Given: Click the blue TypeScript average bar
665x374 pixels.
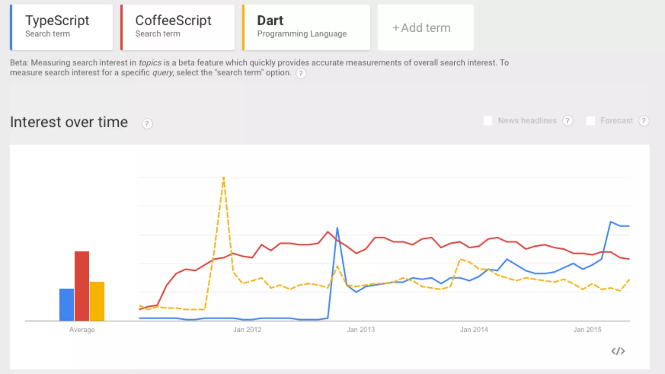Looking at the screenshot, I should (x=67, y=305).
